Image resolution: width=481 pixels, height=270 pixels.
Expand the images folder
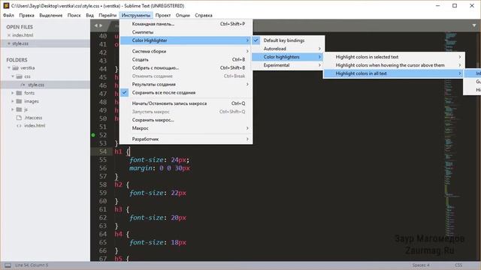tap(13, 101)
